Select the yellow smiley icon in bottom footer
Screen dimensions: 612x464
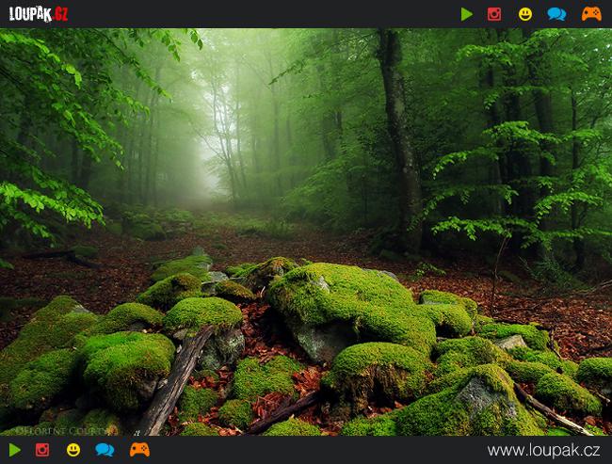[72, 450]
